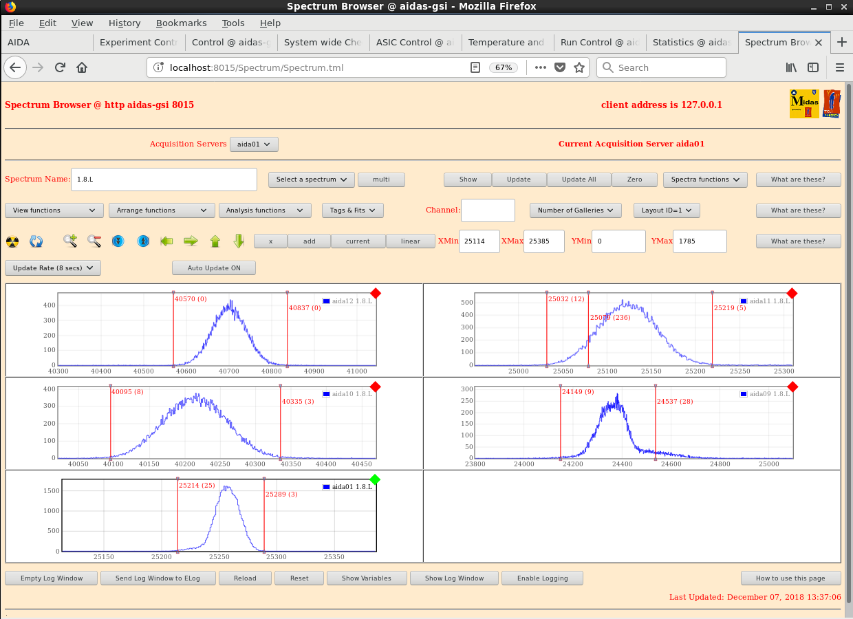
Task: Toggle the green diamond on aida01 plot
Action: pos(375,479)
